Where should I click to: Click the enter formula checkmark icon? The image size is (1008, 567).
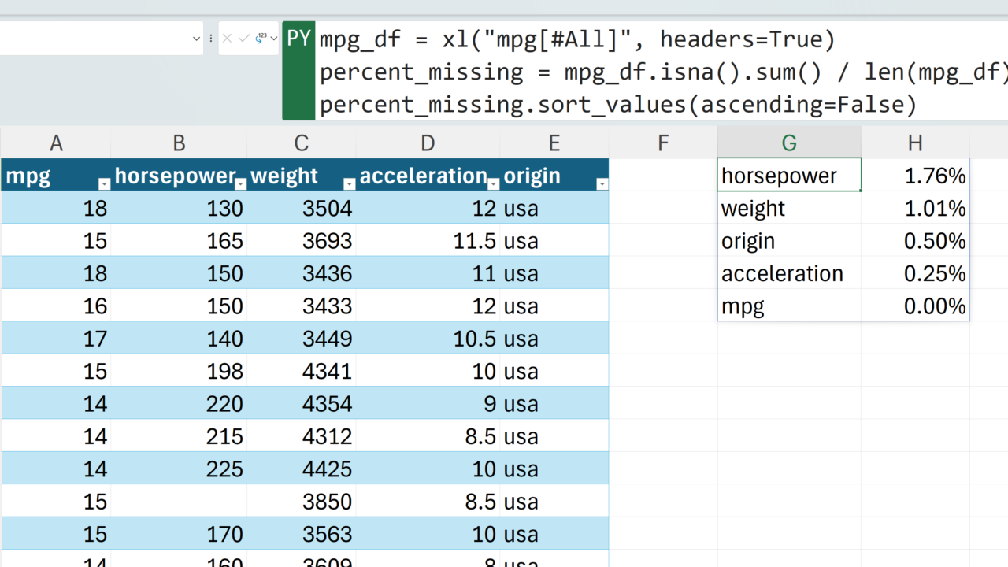(x=243, y=38)
